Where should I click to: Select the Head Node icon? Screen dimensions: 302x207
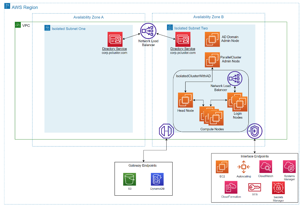tap(186, 100)
